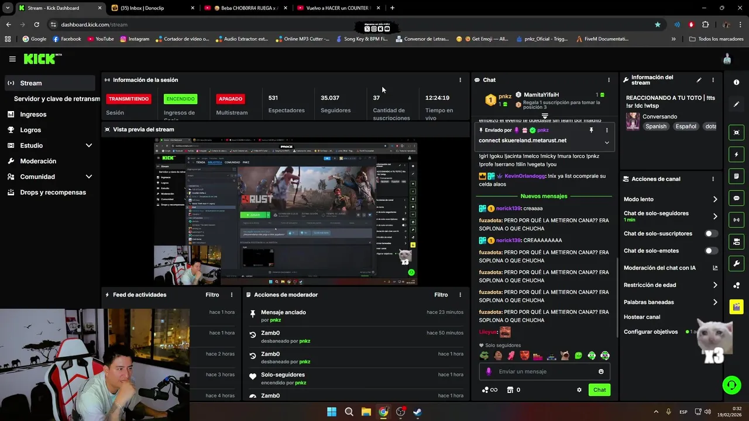Click the yellow clapperboard icon in the sidebar
749x421 pixels.
[x=737, y=306]
